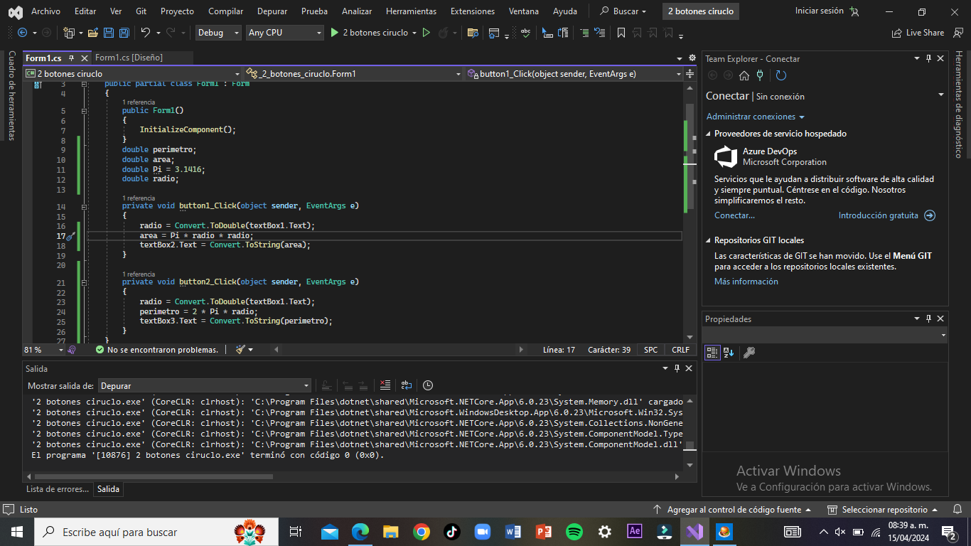Click the alphabetical sort icon in Propiedades
971x546 pixels.
click(729, 352)
